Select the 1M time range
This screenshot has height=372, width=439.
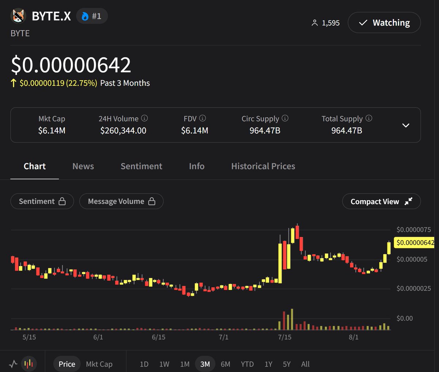[185, 364]
